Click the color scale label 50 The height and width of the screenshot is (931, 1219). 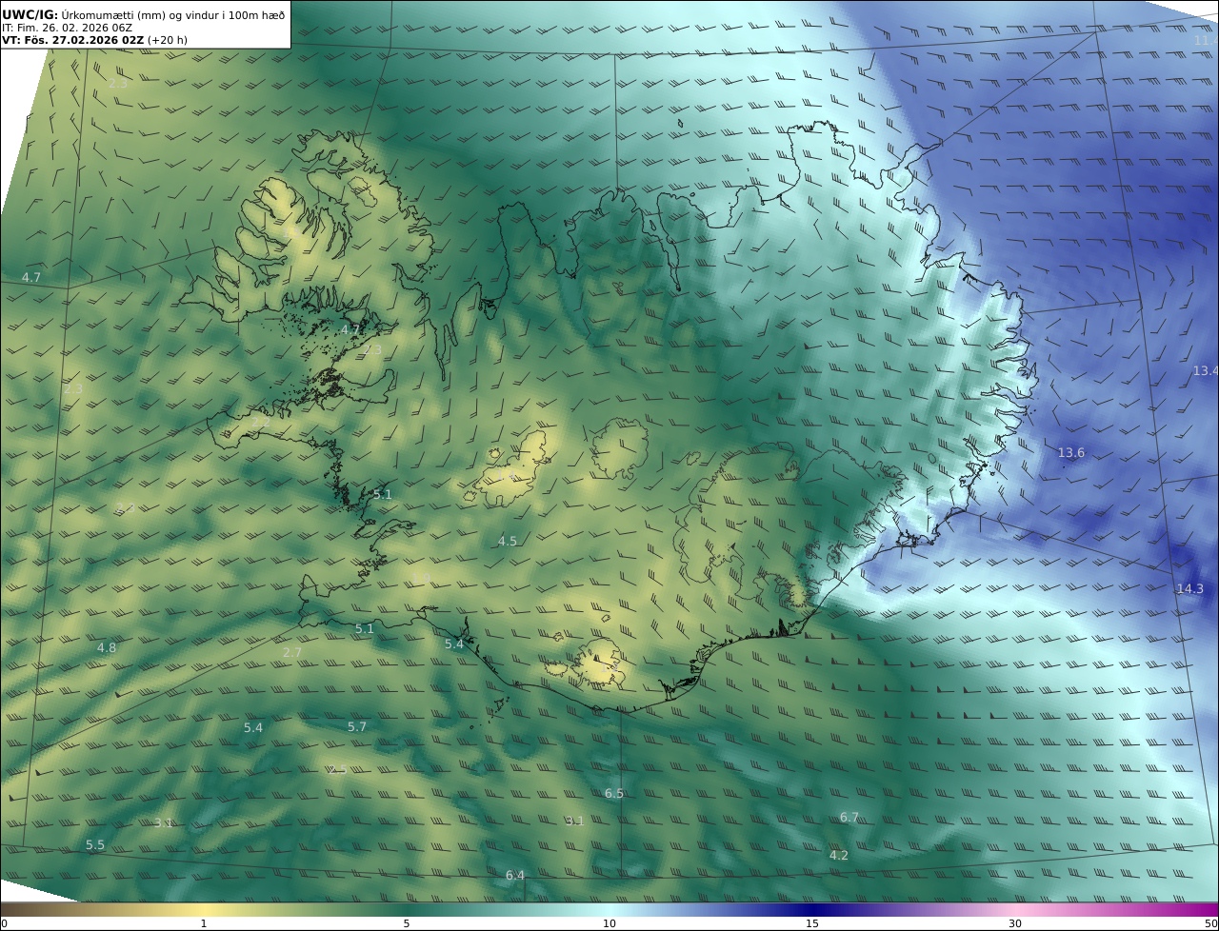pyautogui.click(x=1211, y=923)
